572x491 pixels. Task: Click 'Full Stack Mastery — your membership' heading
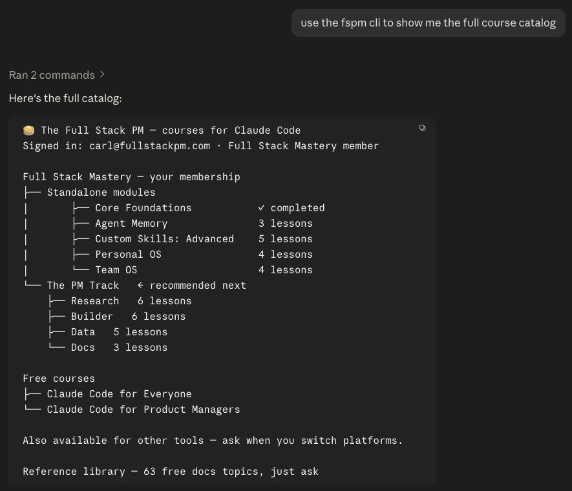tap(132, 177)
